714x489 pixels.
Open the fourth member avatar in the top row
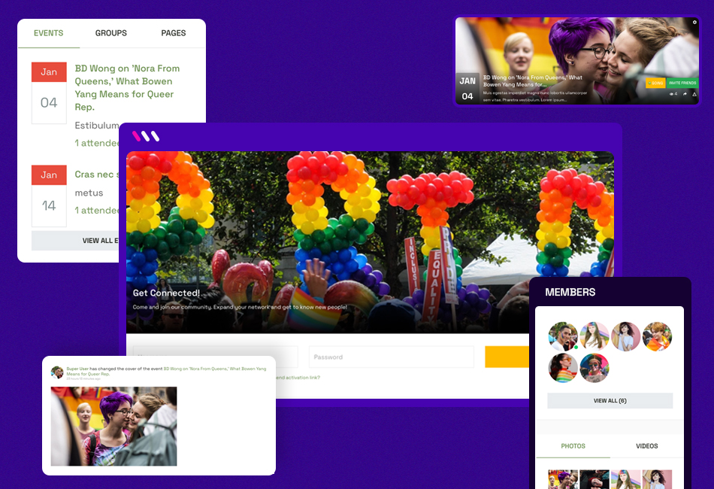pos(657,336)
